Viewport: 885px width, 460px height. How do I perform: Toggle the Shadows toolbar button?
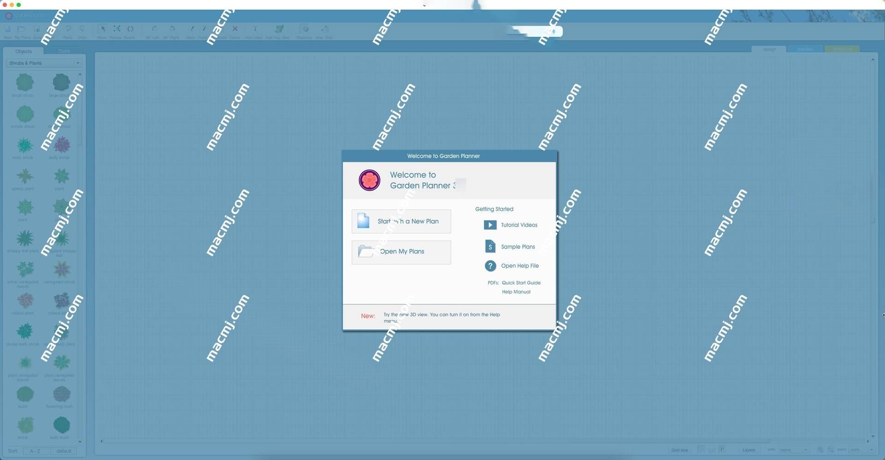pos(305,29)
